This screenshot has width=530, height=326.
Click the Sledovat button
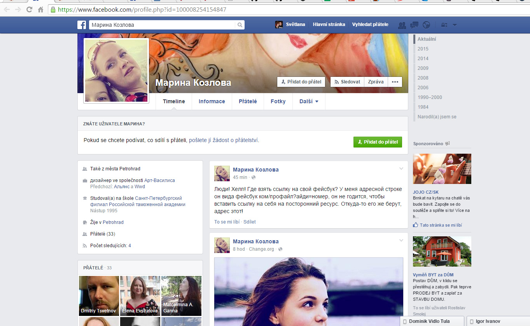347,82
